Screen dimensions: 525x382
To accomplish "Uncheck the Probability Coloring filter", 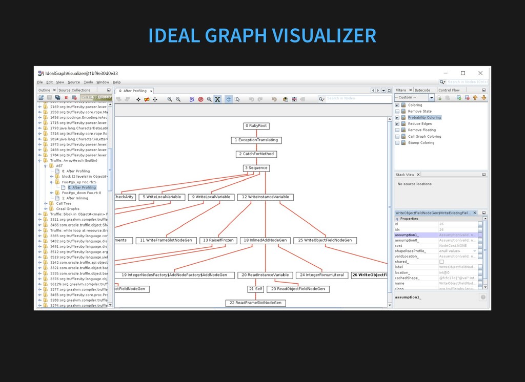I will click(397, 118).
